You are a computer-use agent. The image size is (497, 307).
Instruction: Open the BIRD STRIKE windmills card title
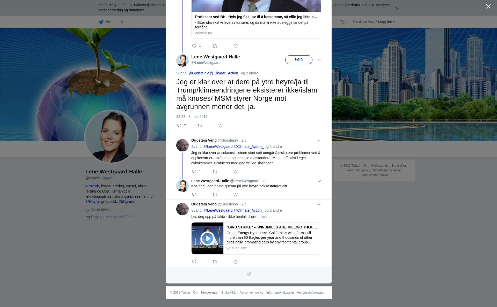(x=272, y=227)
